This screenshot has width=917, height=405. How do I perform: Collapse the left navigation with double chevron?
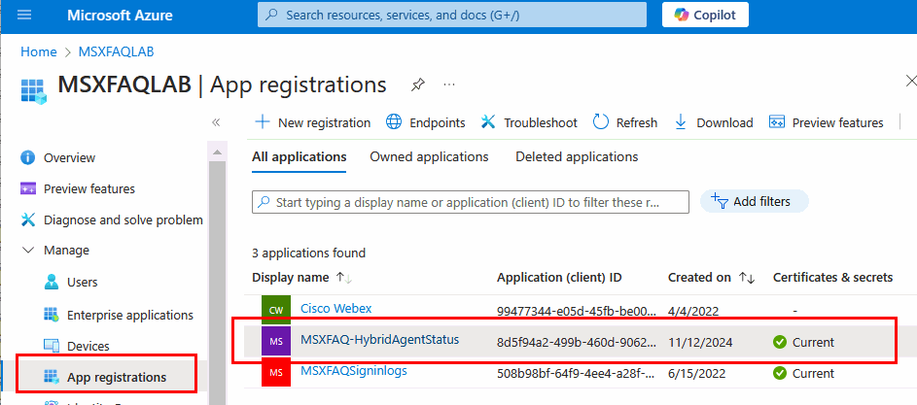coord(216,122)
